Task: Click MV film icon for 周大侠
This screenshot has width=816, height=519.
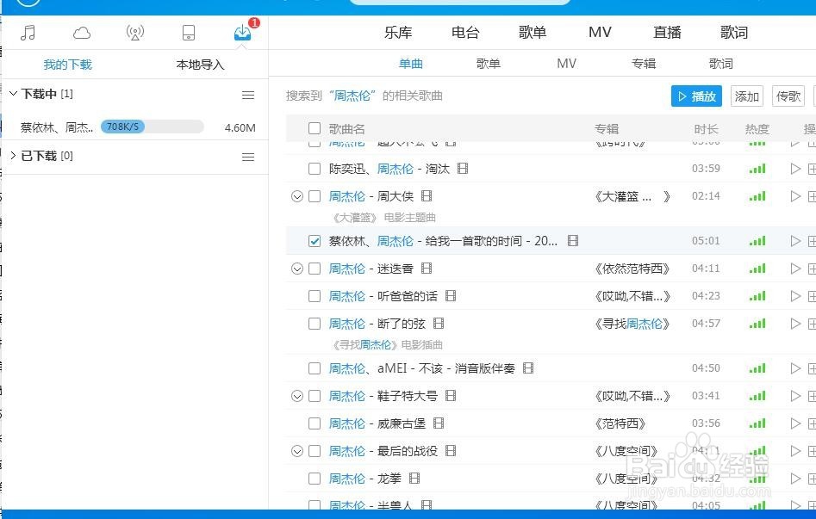Action: (427, 196)
